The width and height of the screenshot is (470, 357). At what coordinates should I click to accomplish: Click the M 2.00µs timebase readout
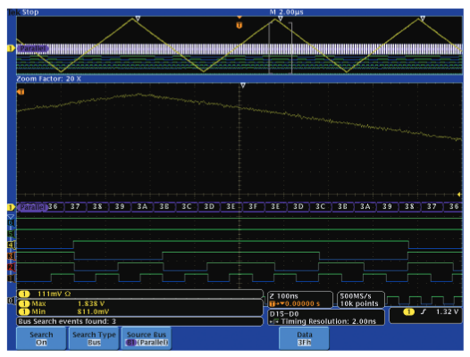[286, 12]
